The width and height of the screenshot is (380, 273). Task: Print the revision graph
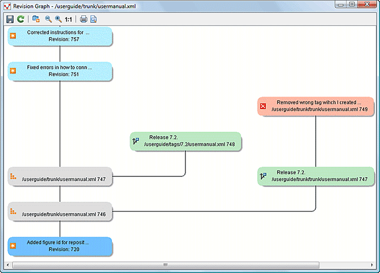pos(83,19)
